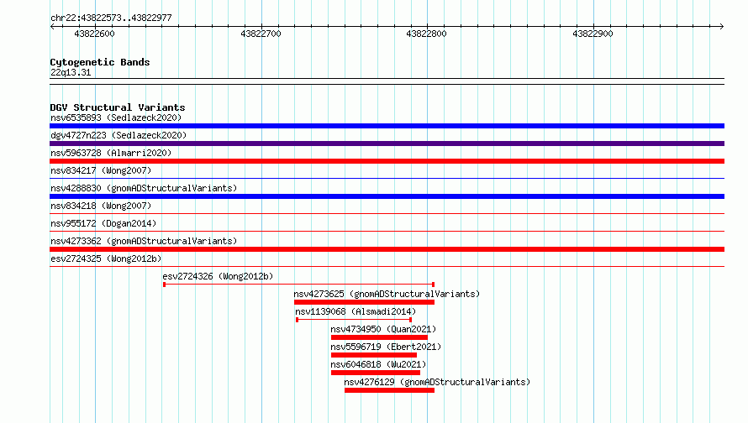Viewport: 748px width, 423px height.
Task: Open the nsv4273625 (gnomADStructuralVariants) label
Action: click(x=387, y=294)
